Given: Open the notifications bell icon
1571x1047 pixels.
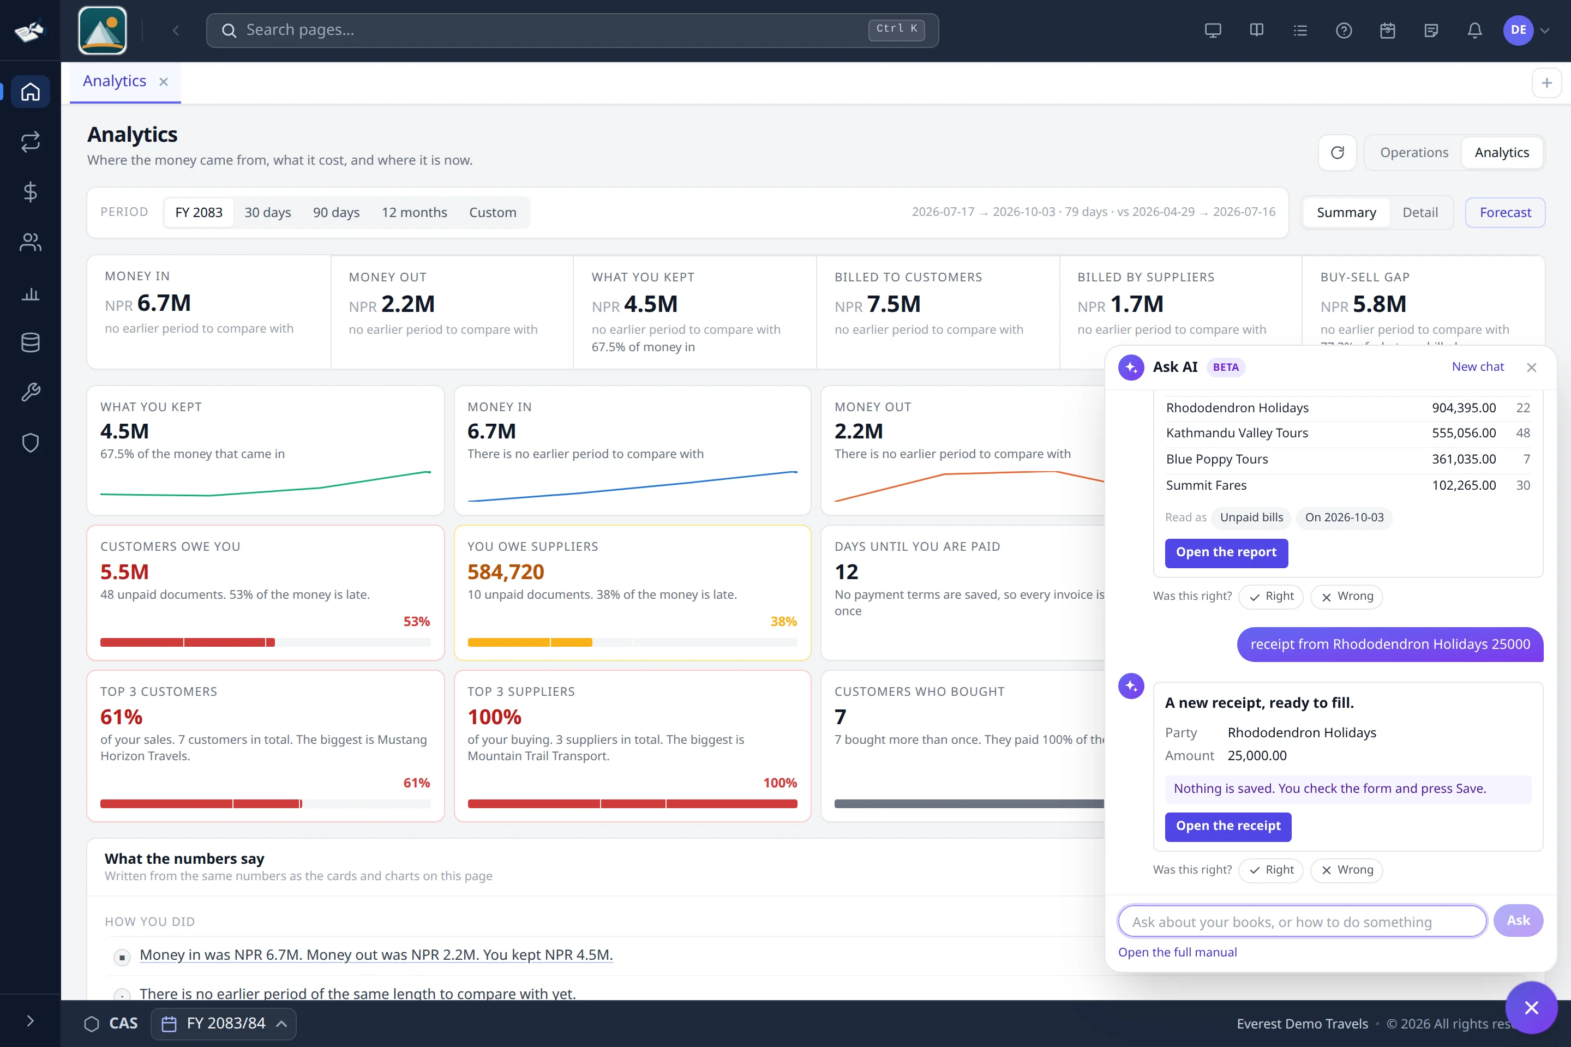Looking at the screenshot, I should pyautogui.click(x=1474, y=30).
